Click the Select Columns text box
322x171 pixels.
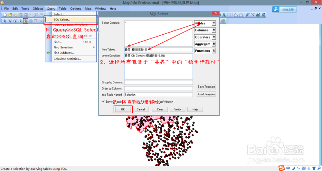[x=158, y=33]
